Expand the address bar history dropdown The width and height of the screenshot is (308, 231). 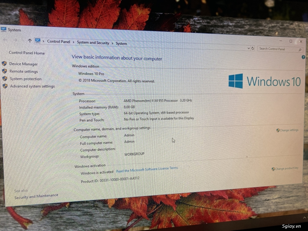[248, 48]
